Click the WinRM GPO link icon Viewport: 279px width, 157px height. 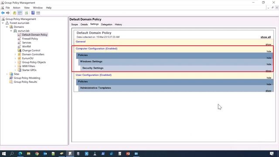[19, 47]
